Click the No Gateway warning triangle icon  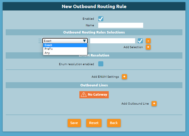(x=84, y=95)
